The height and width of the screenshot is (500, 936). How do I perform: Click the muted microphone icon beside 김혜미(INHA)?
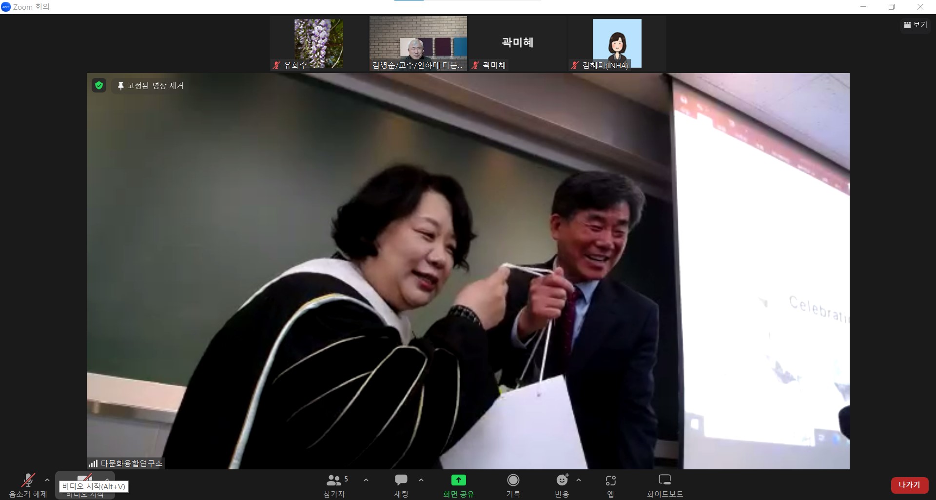[x=575, y=65]
